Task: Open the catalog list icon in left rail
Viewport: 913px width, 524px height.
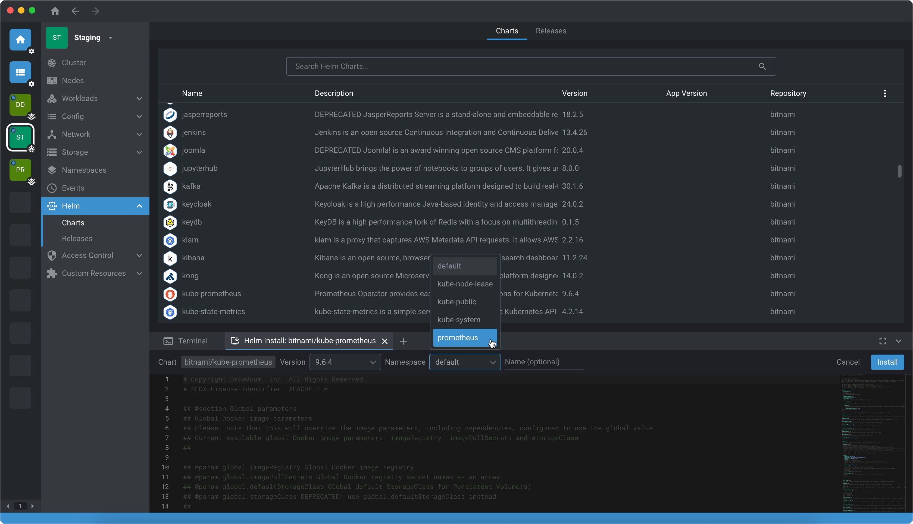Action: tap(20, 72)
